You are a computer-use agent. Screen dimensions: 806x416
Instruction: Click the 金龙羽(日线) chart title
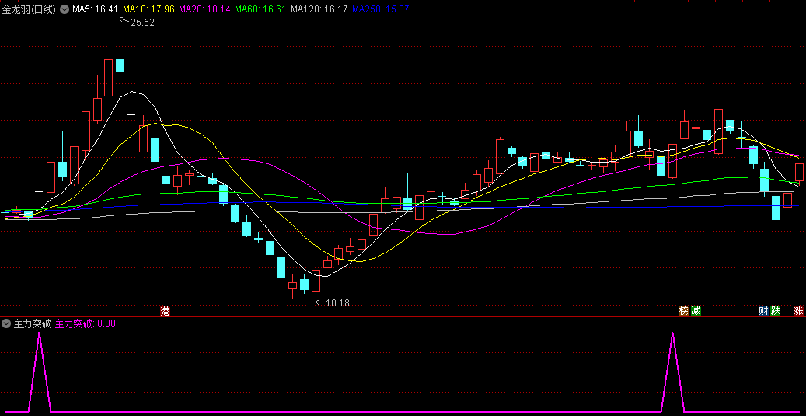click(x=29, y=9)
